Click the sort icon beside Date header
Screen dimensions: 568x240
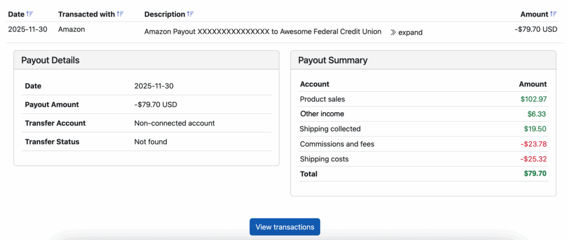coord(30,14)
